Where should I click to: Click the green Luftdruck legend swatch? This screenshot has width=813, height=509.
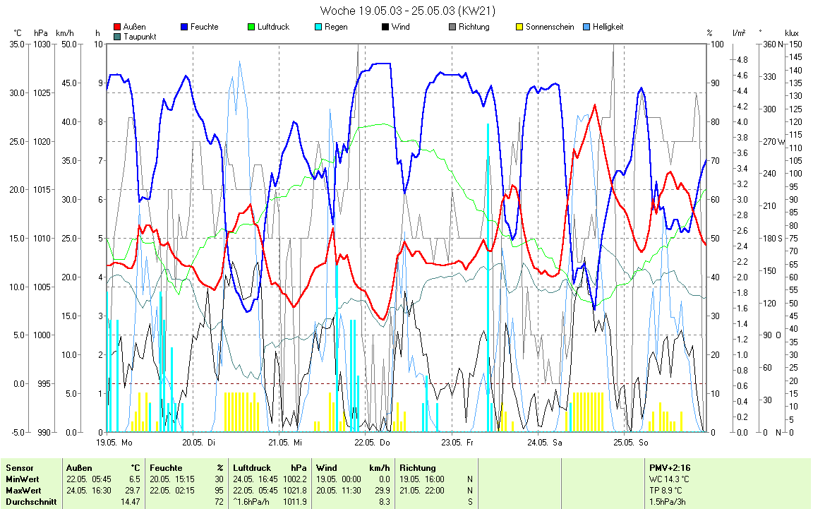(x=251, y=28)
